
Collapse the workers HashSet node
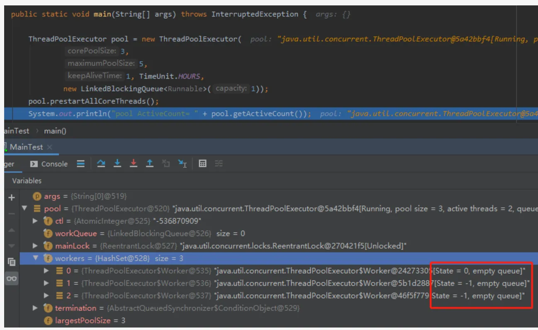click(35, 258)
